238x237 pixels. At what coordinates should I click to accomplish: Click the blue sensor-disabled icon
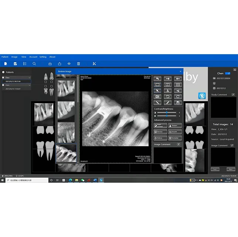[202, 96]
